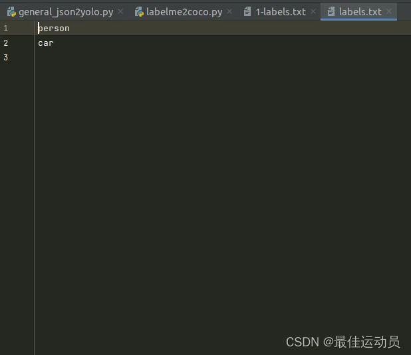The width and height of the screenshot is (411, 355).
Task: Click line number 2 in the gutter
Action: coord(6,43)
